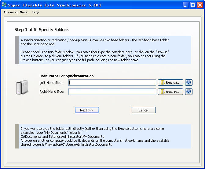Open the Advanced Mode menu
205x169 pixels.
tap(15, 12)
